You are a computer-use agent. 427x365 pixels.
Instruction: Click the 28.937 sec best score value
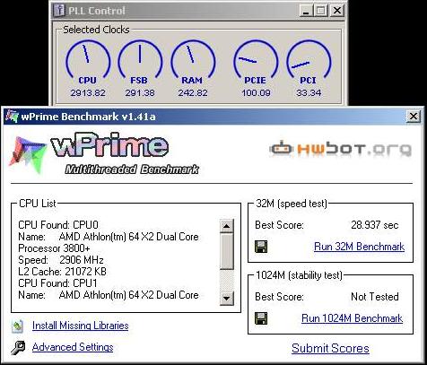click(375, 225)
